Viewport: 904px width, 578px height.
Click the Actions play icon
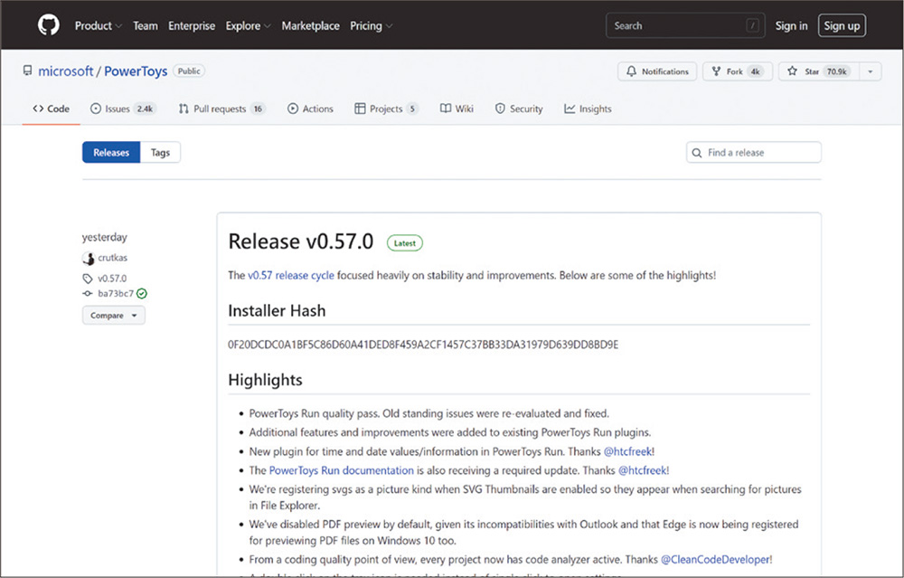click(x=293, y=109)
